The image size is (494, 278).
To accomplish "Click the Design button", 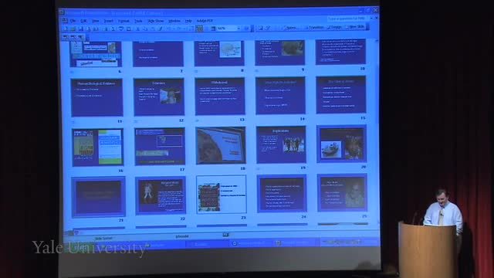I will (334, 27).
